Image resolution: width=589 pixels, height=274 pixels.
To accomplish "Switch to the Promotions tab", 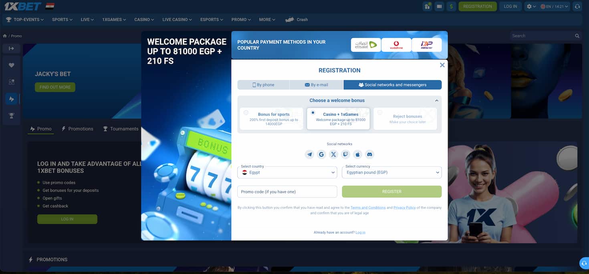I will 77,129.
